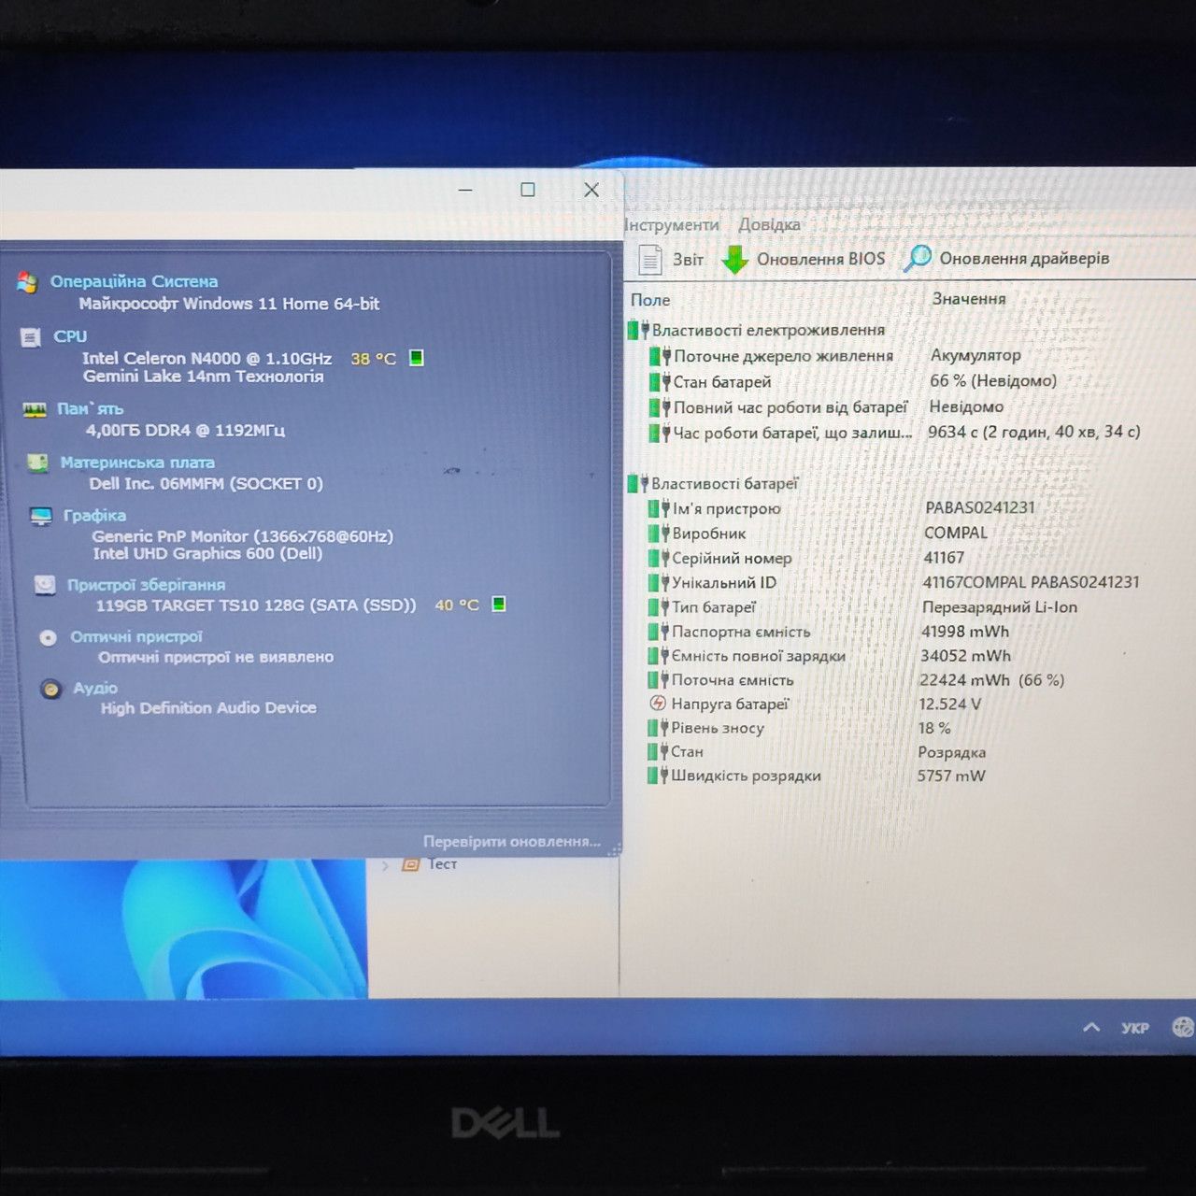Click the Аудіо speaker icon
The width and height of the screenshot is (1196, 1196).
(x=51, y=689)
